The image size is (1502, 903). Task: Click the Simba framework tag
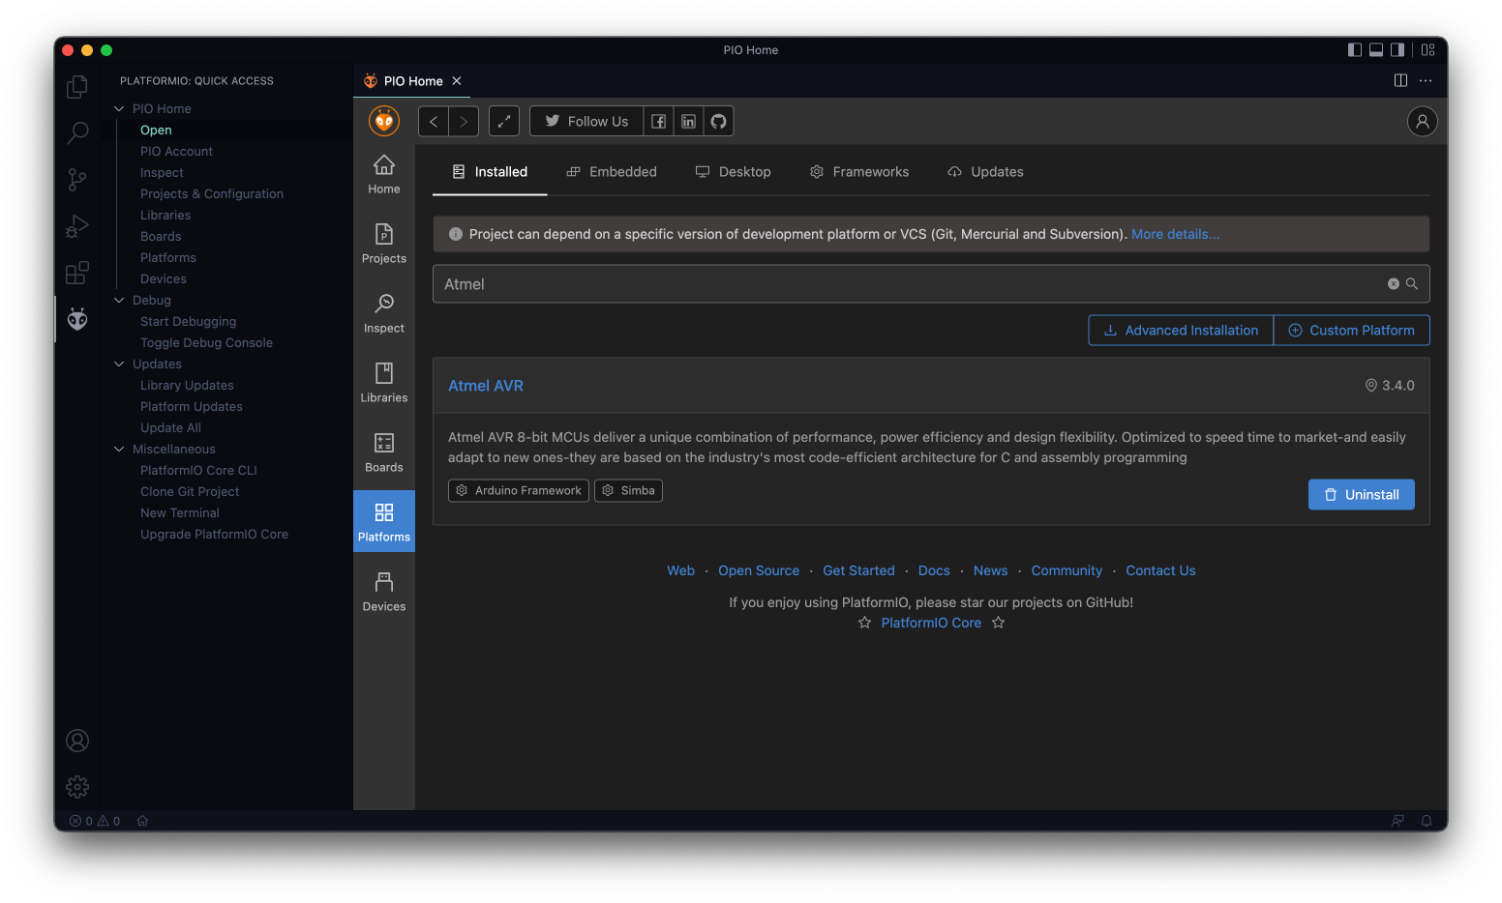628,491
